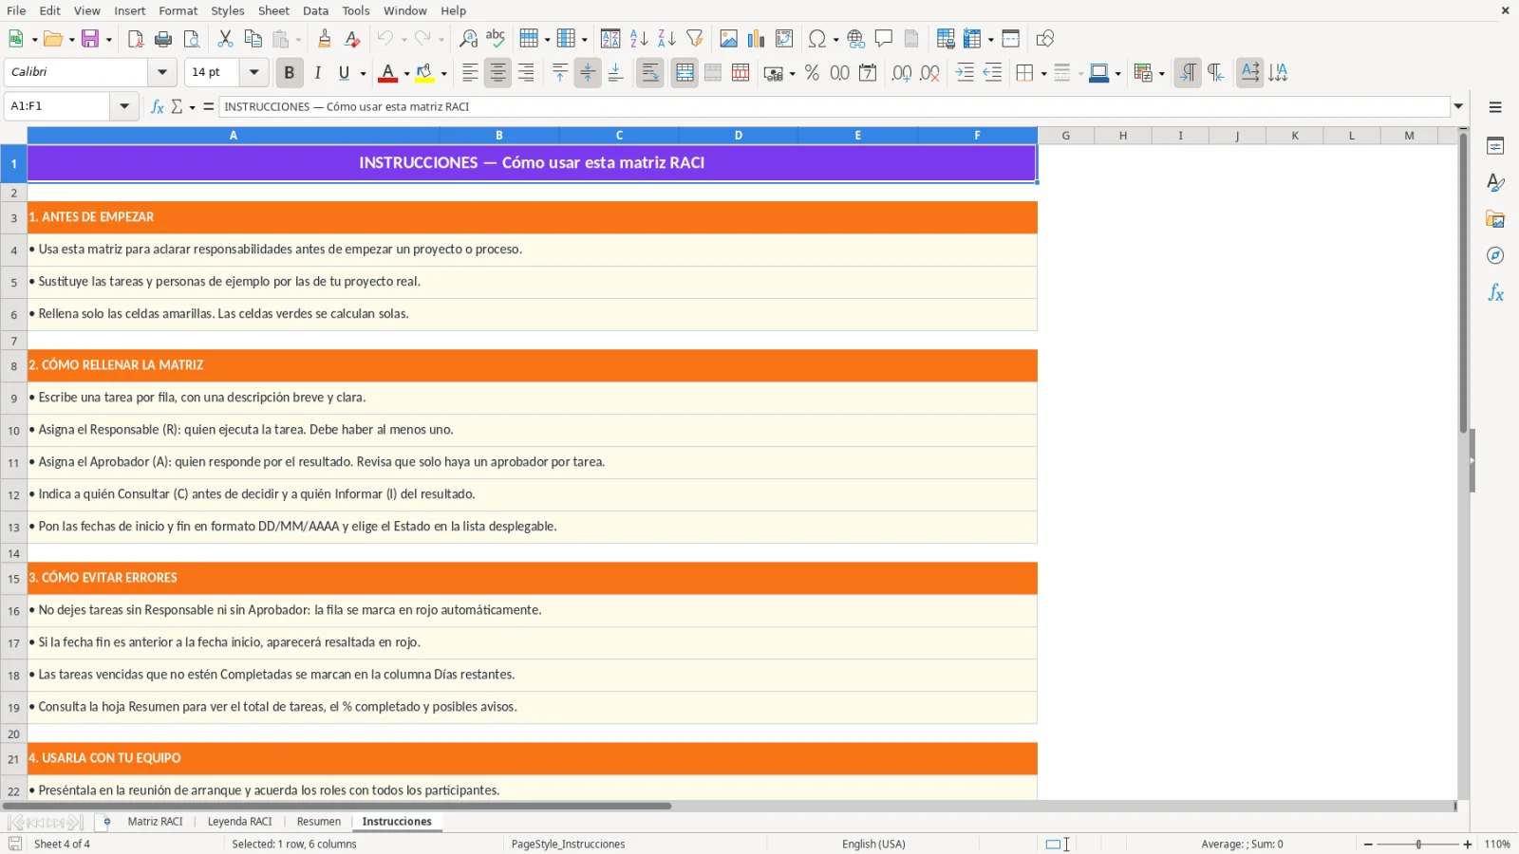Open the Data menu
Screen dimensions: 1519x854
[315, 10]
